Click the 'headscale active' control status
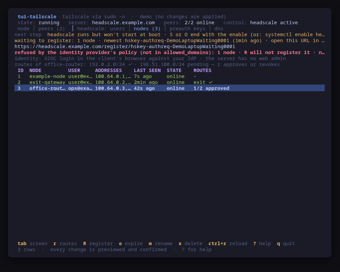This screenshot has width=340, height=272. pos(274,23)
